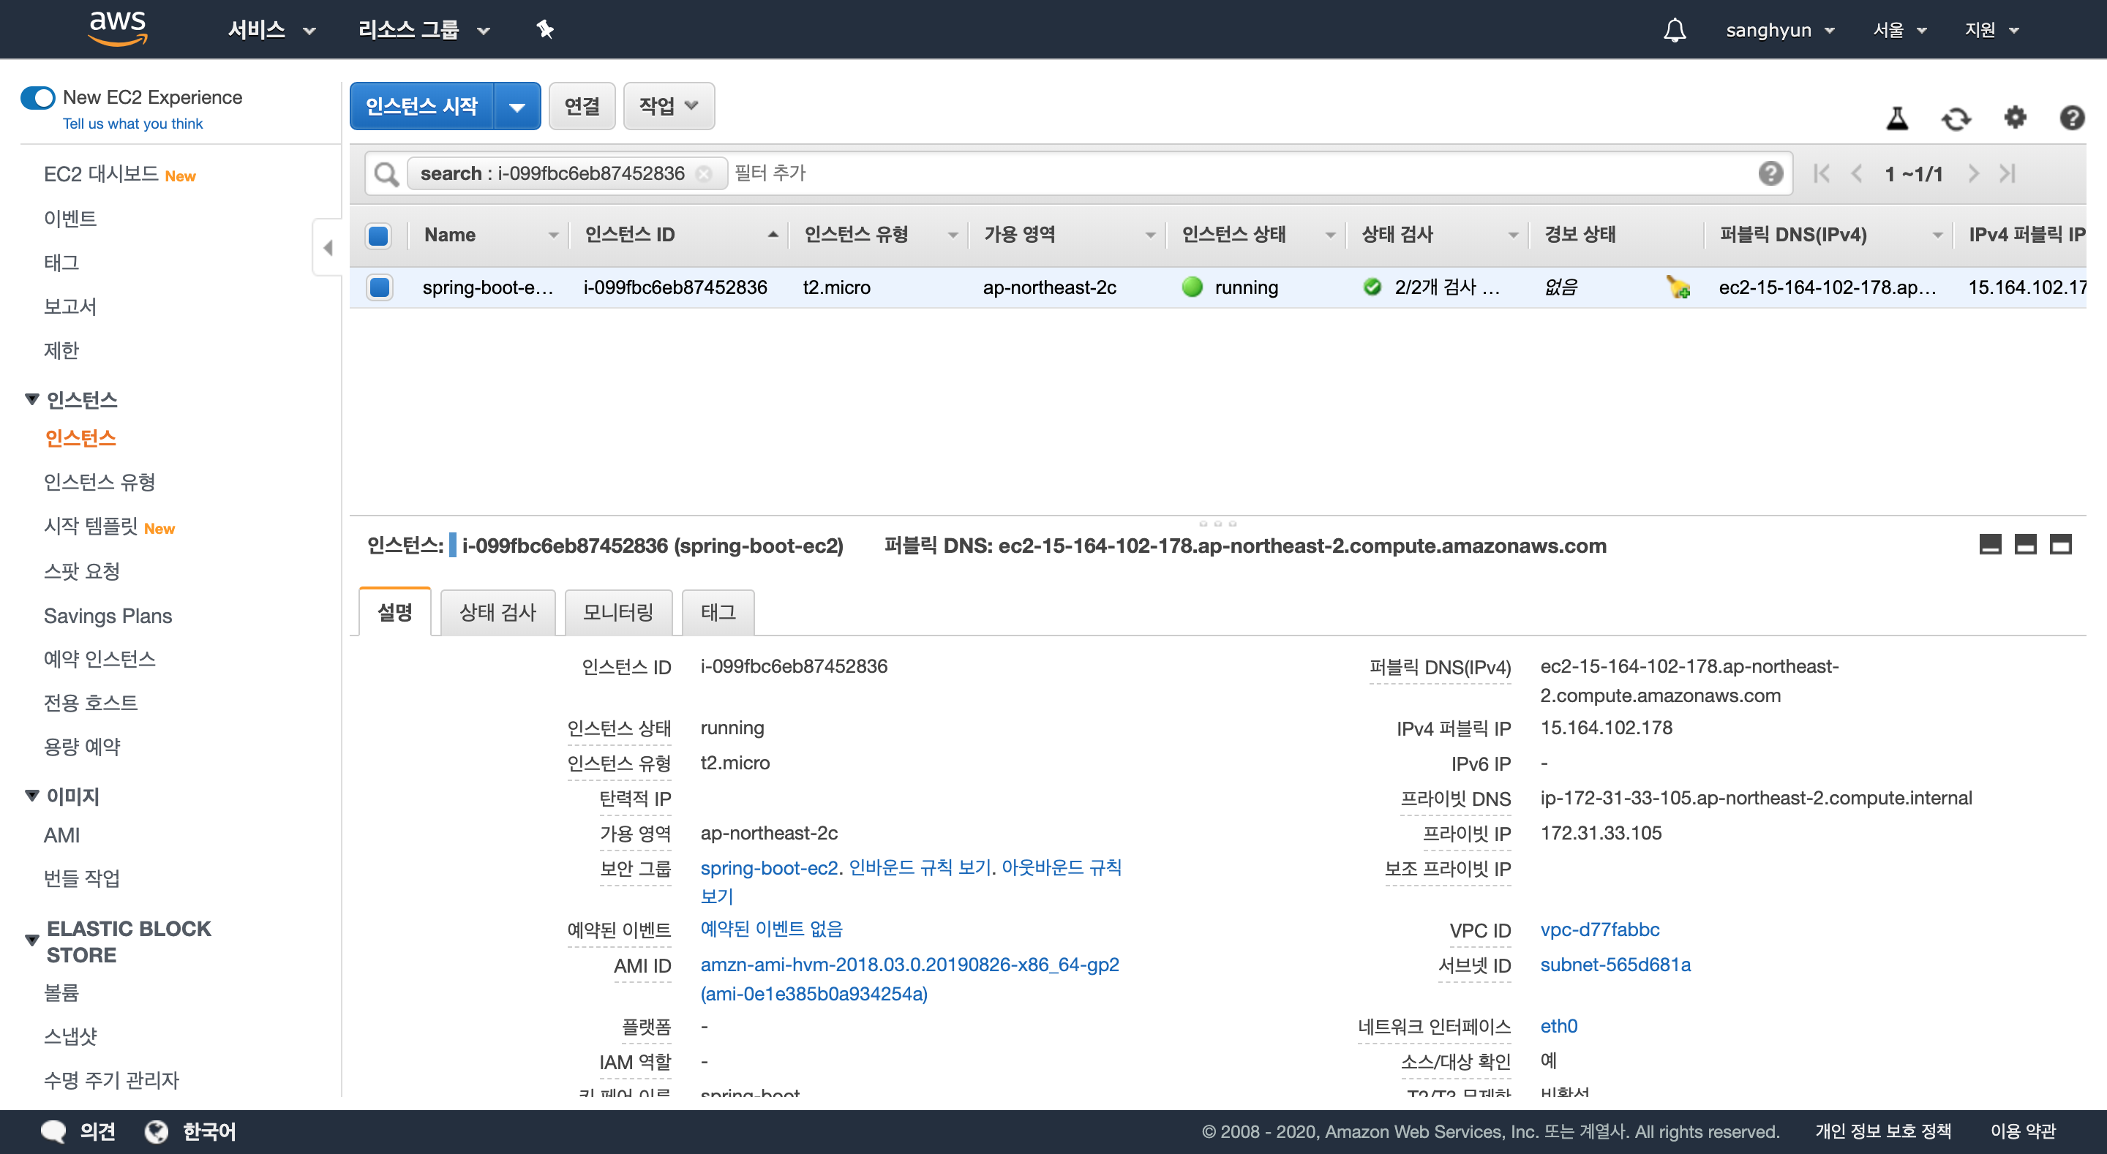The height and width of the screenshot is (1154, 2107).
Task: Open the 작업 actions dropdown
Action: coord(668,106)
